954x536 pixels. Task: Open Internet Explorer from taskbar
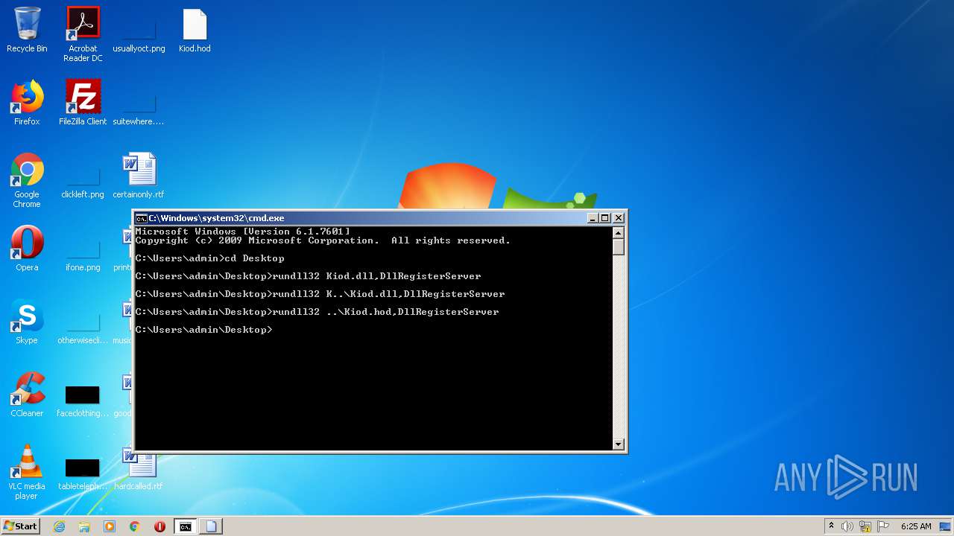[x=59, y=526]
